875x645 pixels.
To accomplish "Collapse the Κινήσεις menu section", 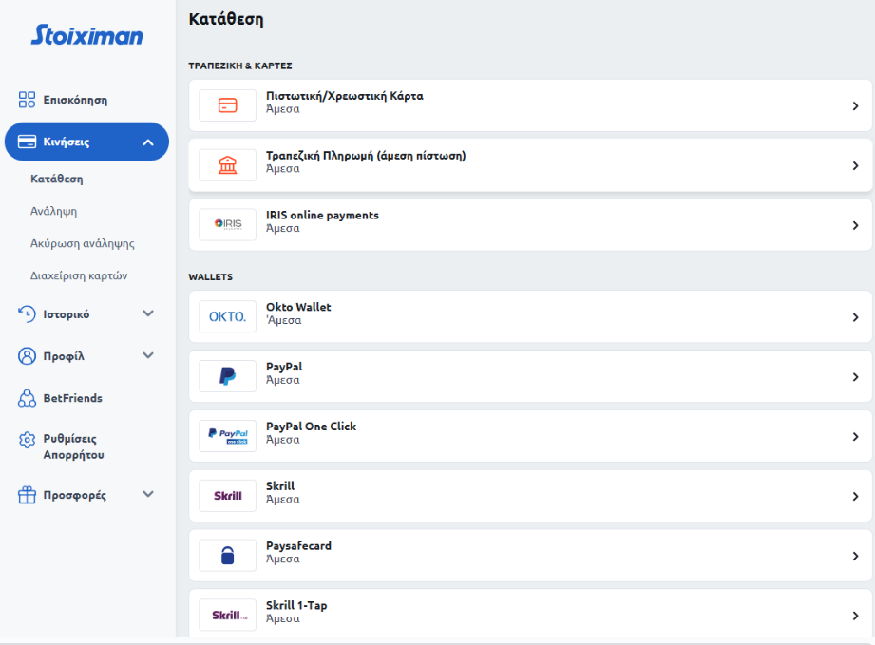I will (x=148, y=142).
